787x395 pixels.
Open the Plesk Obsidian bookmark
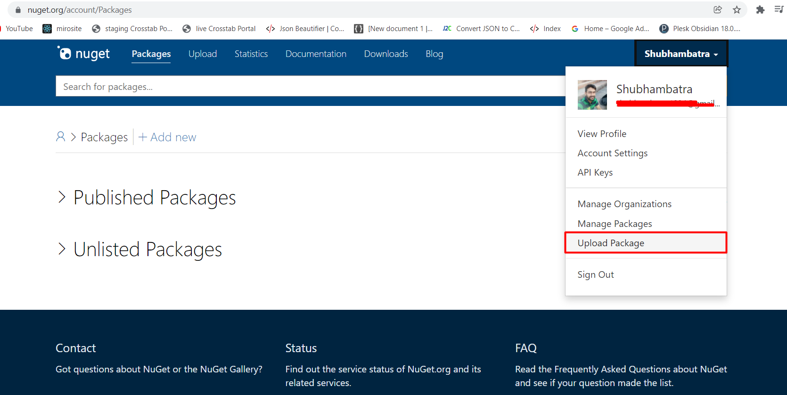pyautogui.click(x=700, y=29)
